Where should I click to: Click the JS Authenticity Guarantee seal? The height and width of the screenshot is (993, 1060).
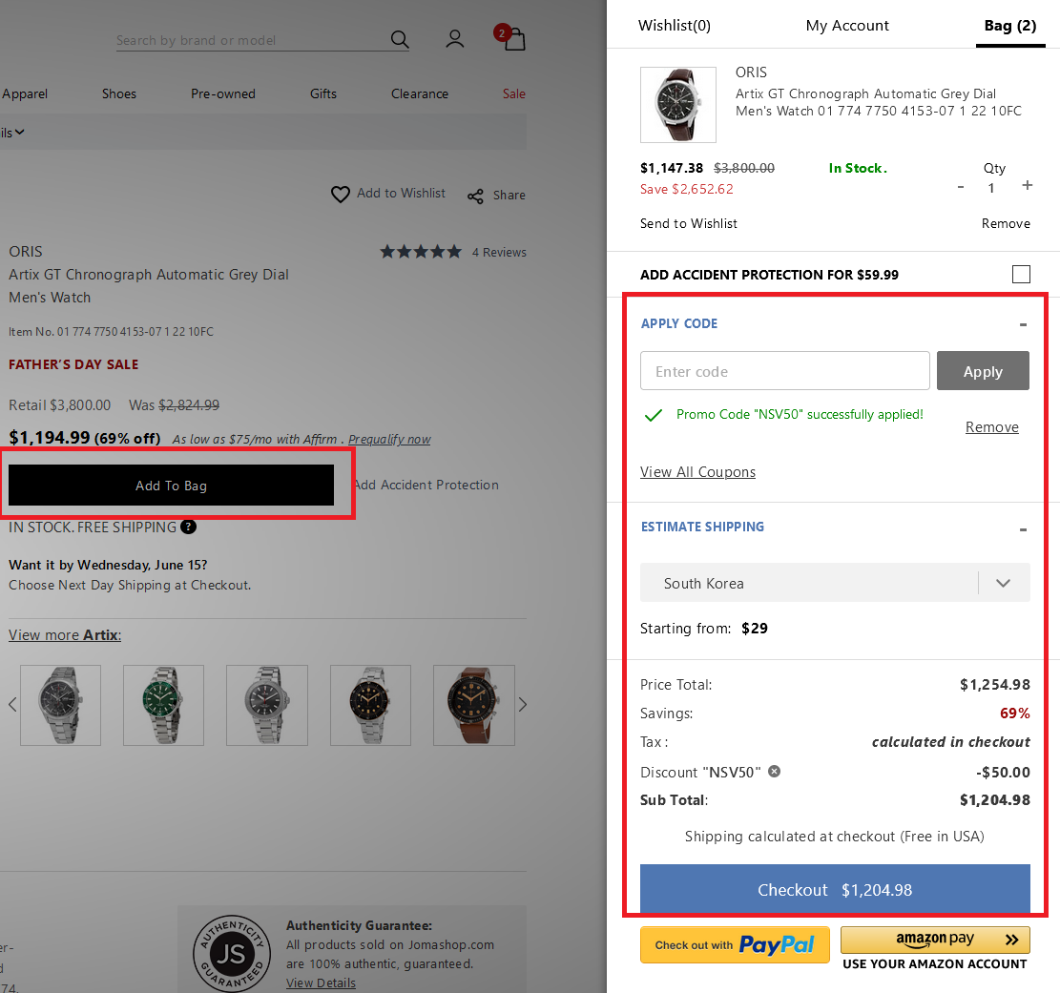[x=231, y=954]
